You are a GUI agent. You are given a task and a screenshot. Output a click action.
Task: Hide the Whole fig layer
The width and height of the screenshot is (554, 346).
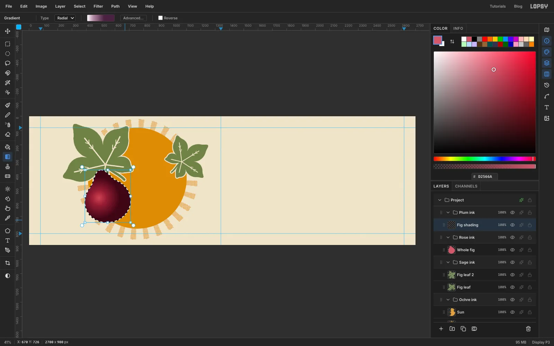[x=512, y=250]
